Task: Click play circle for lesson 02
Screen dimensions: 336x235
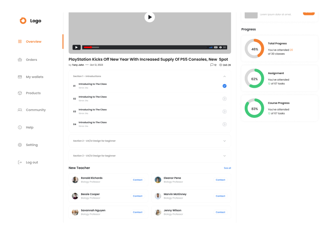Action: pos(224,99)
